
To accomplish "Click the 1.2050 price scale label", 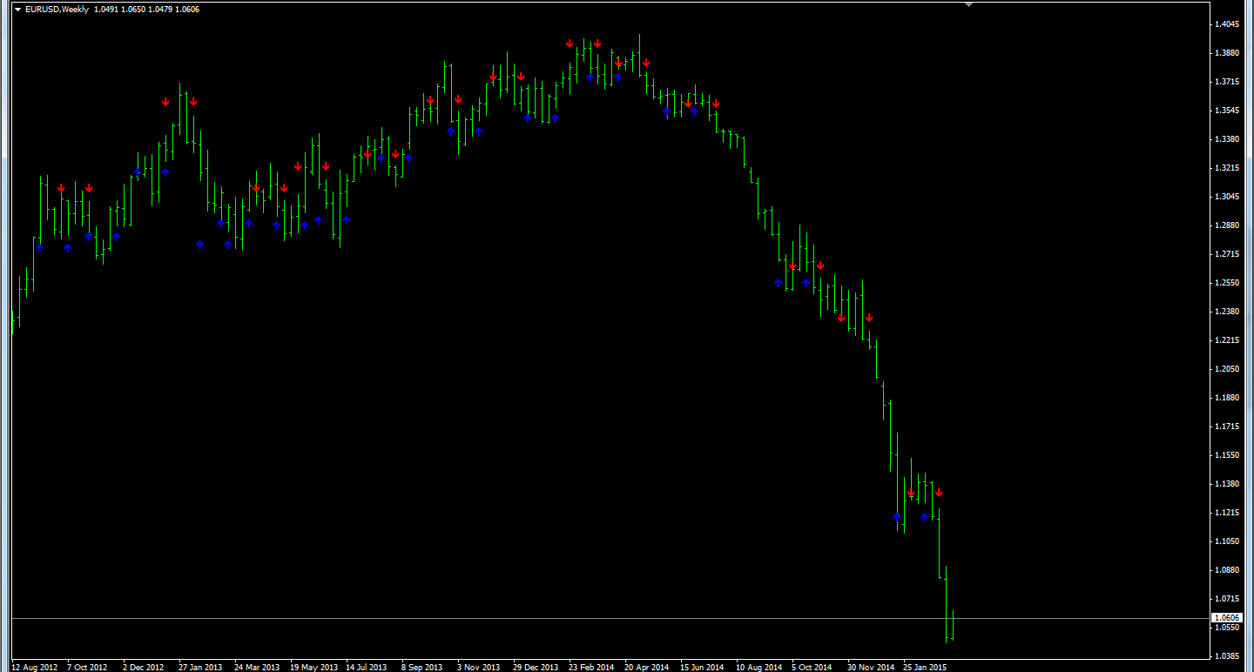I will [x=1226, y=369].
